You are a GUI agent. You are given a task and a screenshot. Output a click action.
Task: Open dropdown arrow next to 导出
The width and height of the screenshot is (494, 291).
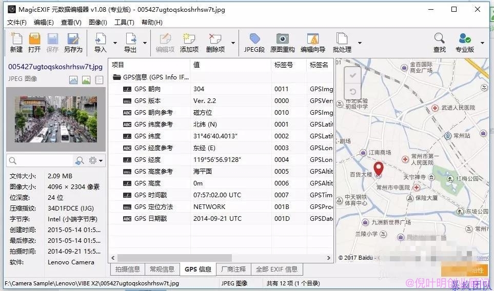point(145,43)
